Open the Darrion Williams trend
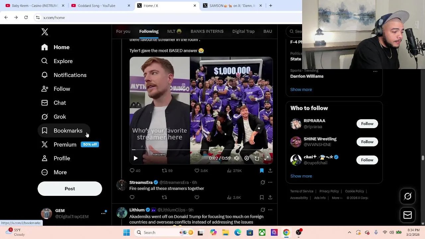This screenshot has width=425, height=239. tap(307, 76)
